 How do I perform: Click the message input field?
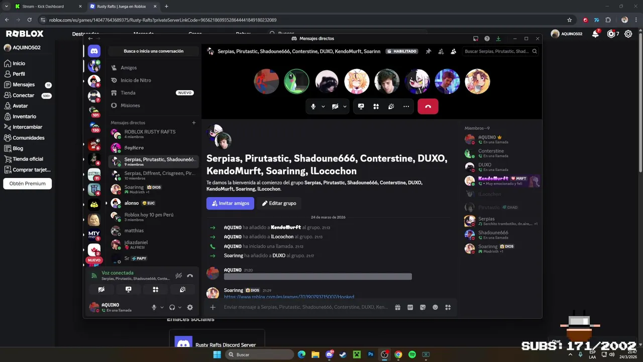point(306,307)
